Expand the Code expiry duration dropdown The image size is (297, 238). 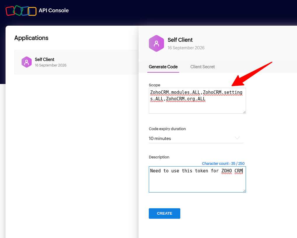[196, 139]
